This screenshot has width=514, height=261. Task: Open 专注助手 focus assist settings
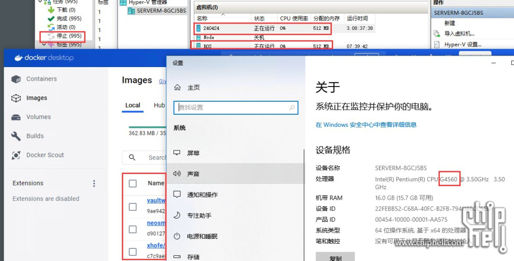click(193, 215)
